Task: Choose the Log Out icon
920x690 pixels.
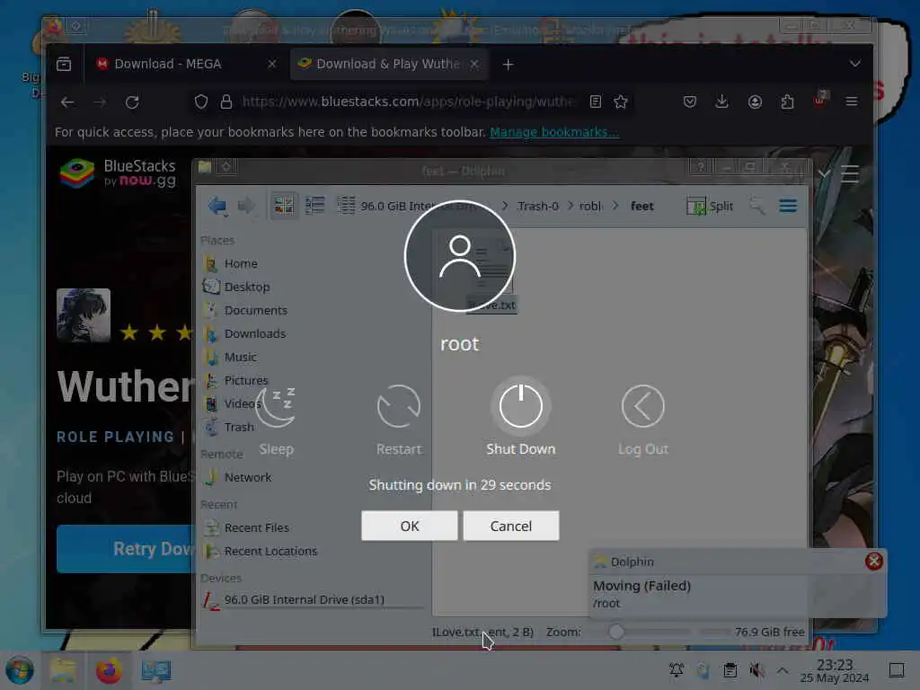Action: pos(642,406)
